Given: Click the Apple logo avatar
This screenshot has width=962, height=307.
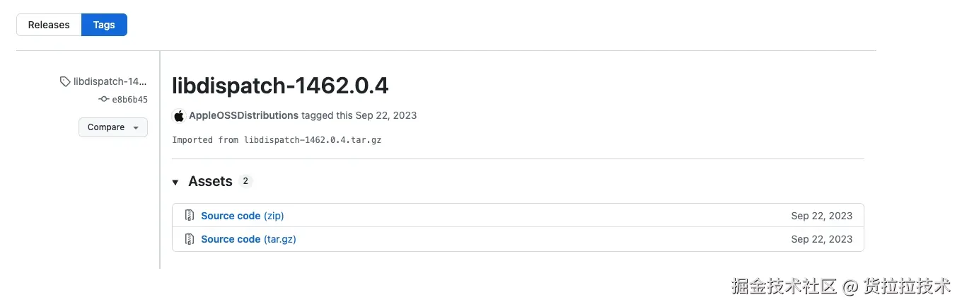Looking at the screenshot, I should coord(179,116).
